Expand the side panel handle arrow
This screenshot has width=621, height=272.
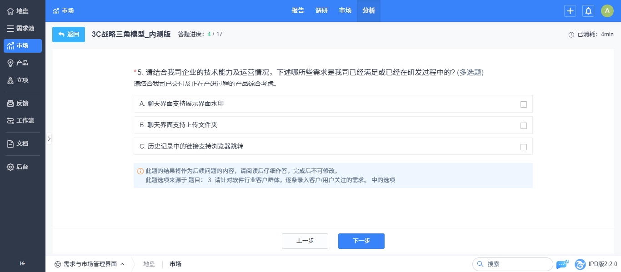click(49, 138)
